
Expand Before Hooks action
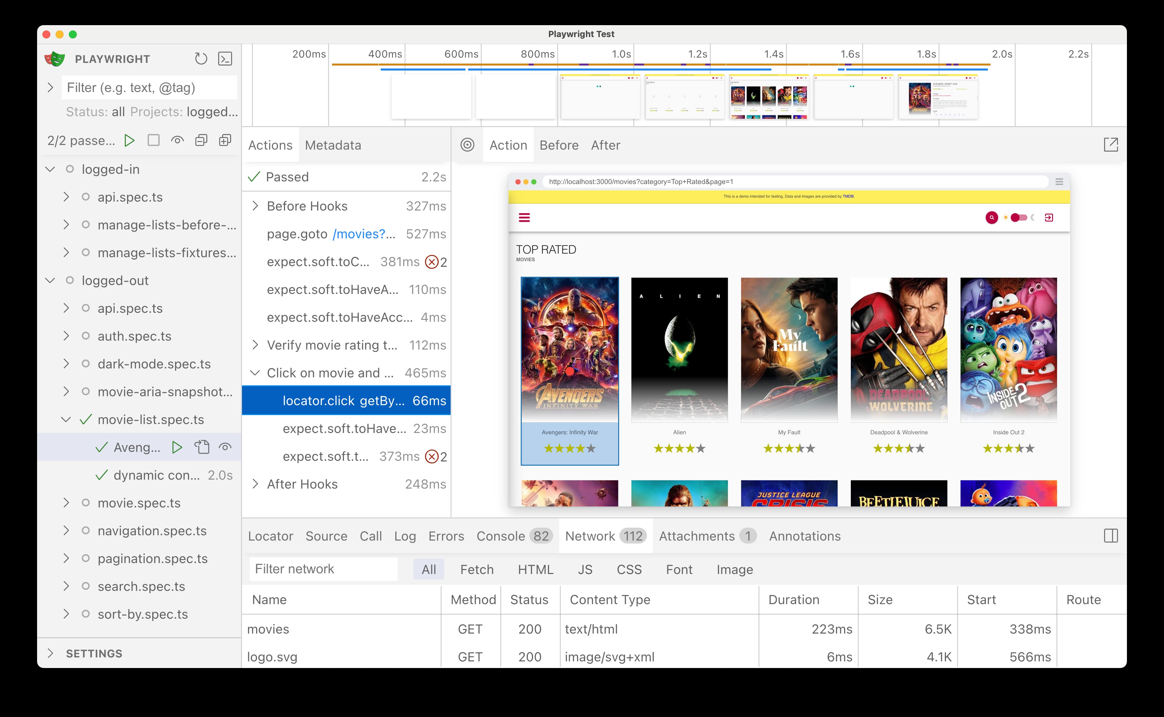point(255,206)
